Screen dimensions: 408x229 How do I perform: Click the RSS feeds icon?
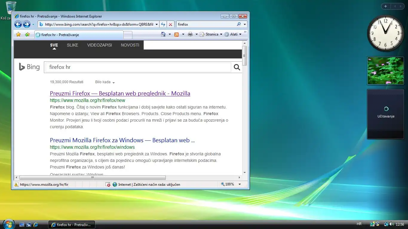tap(177, 34)
